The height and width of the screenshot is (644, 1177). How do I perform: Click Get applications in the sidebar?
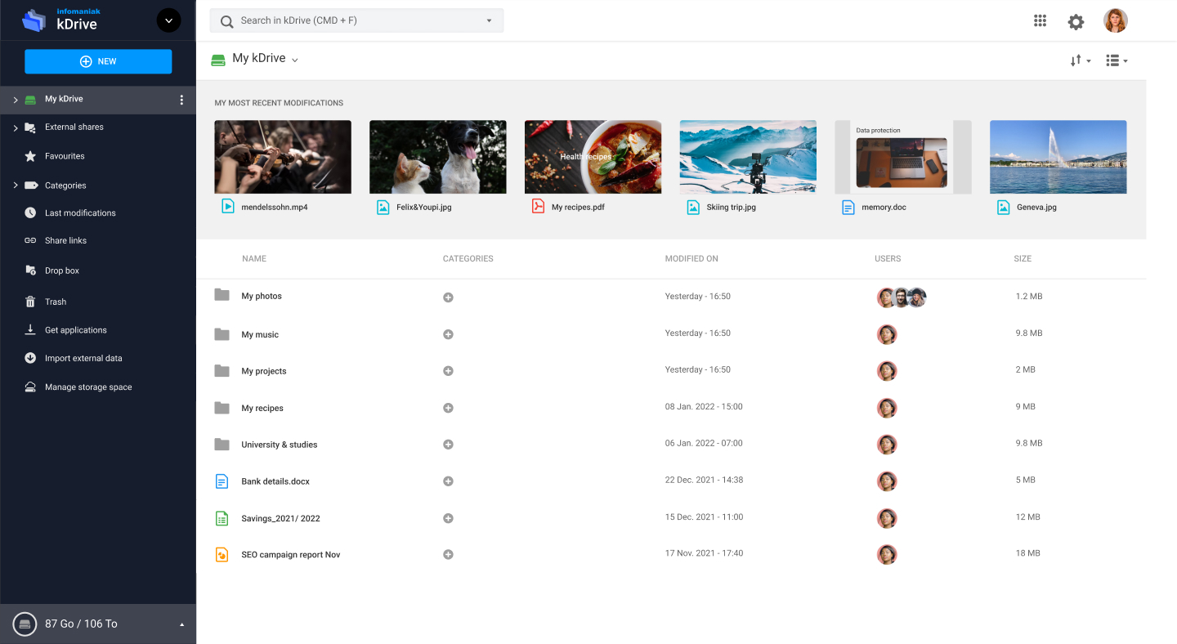(76, 329)
